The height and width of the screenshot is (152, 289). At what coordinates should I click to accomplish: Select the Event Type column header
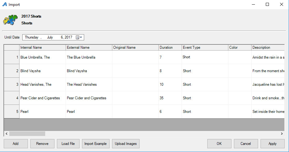(205, 47)
